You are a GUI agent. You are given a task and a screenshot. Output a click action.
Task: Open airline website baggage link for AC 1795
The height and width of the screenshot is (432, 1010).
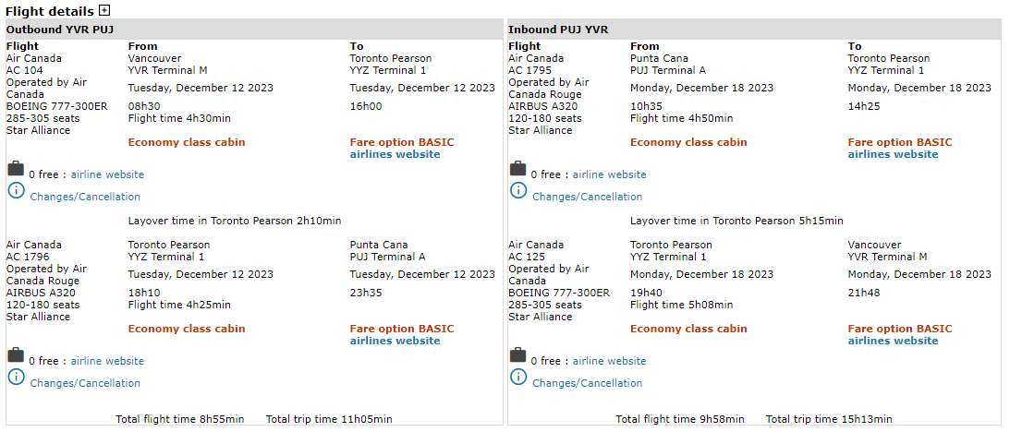(x=609, y=174)
